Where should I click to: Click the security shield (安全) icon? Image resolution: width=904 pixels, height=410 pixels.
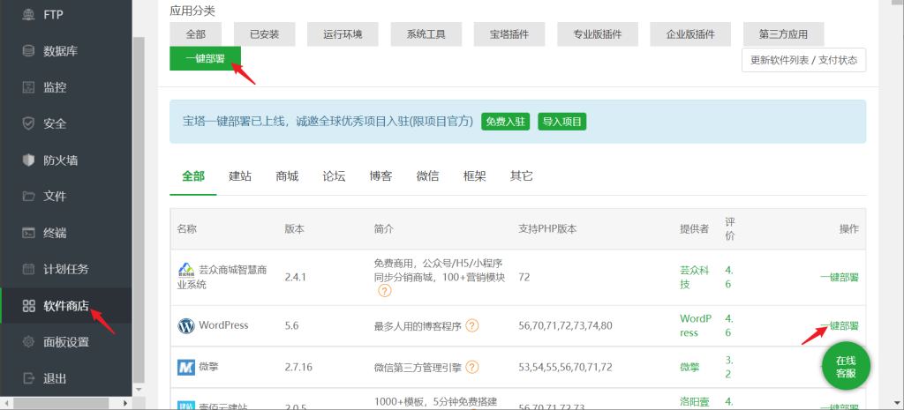point(28,123)
